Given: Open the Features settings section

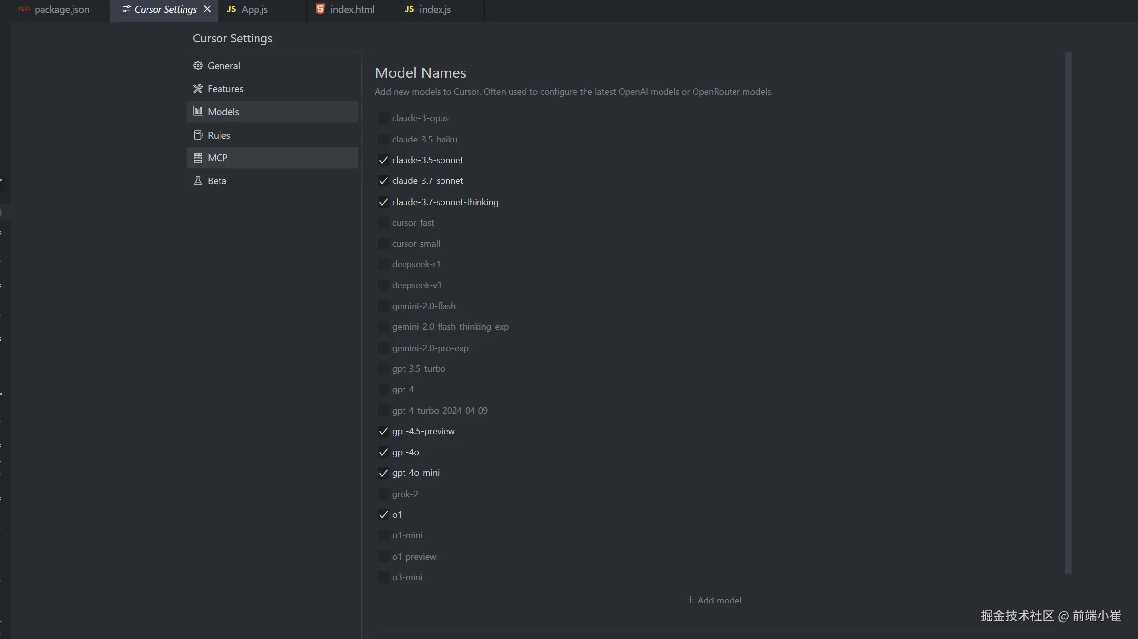Looking at the screenshot, I should pos(272,89).
